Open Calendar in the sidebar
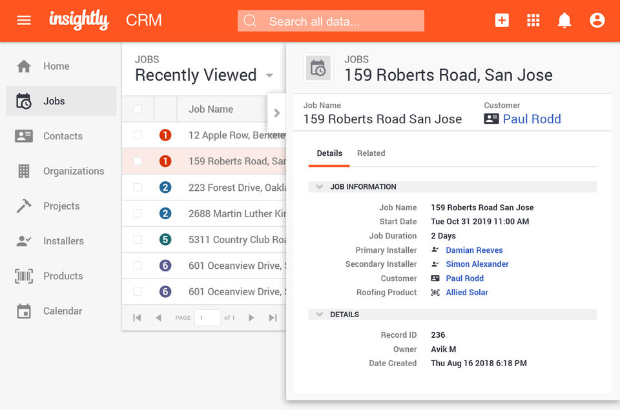 pyautogui.click(x=61, y=311)
